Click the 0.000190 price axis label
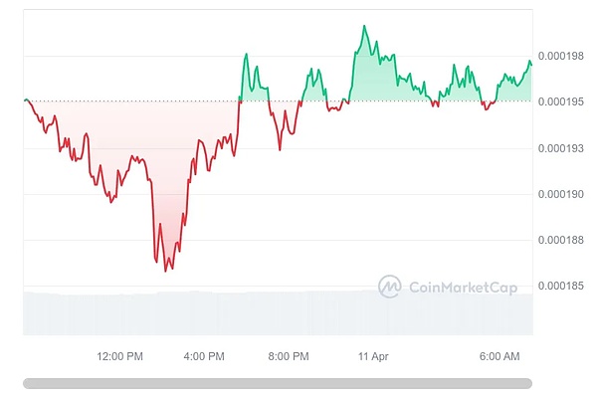Screen dimensions: 597x398 click(x=563, y=194)
